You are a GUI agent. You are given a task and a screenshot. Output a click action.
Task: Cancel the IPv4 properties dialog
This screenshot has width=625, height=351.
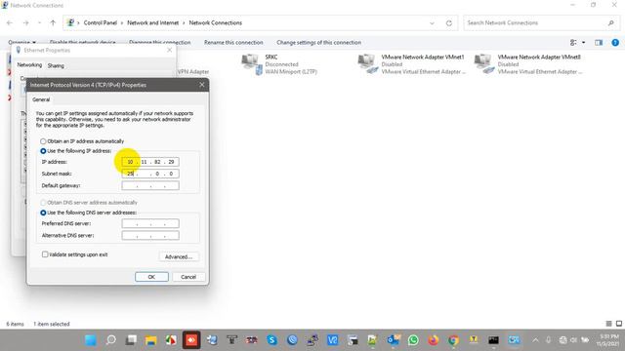[188, 277]
